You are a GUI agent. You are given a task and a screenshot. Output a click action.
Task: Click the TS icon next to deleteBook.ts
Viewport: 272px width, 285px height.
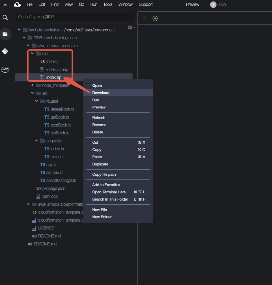(47, 109)
